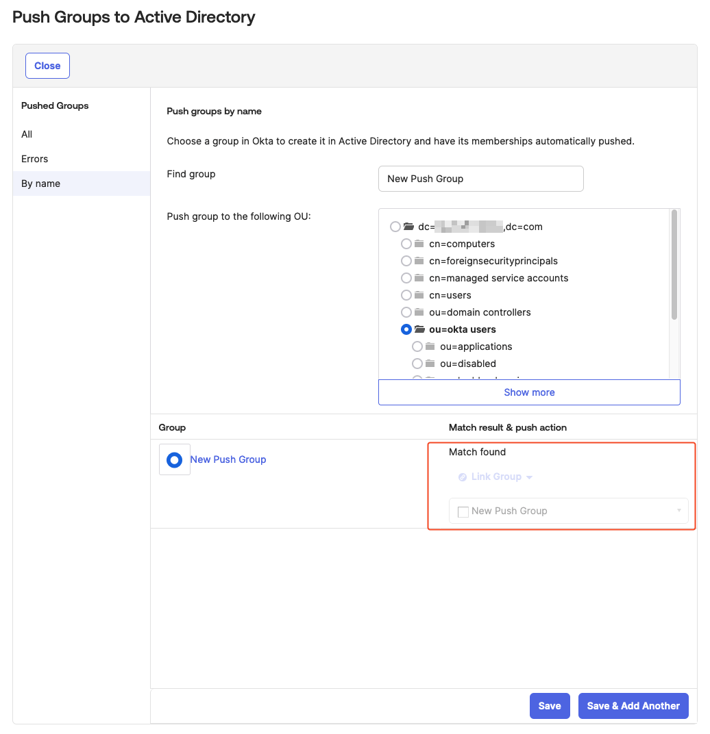Viewport: 710px width, 734px height.
Task: Select the cn=foreignsecurityprincipals radio button
Action: [406, 261]
